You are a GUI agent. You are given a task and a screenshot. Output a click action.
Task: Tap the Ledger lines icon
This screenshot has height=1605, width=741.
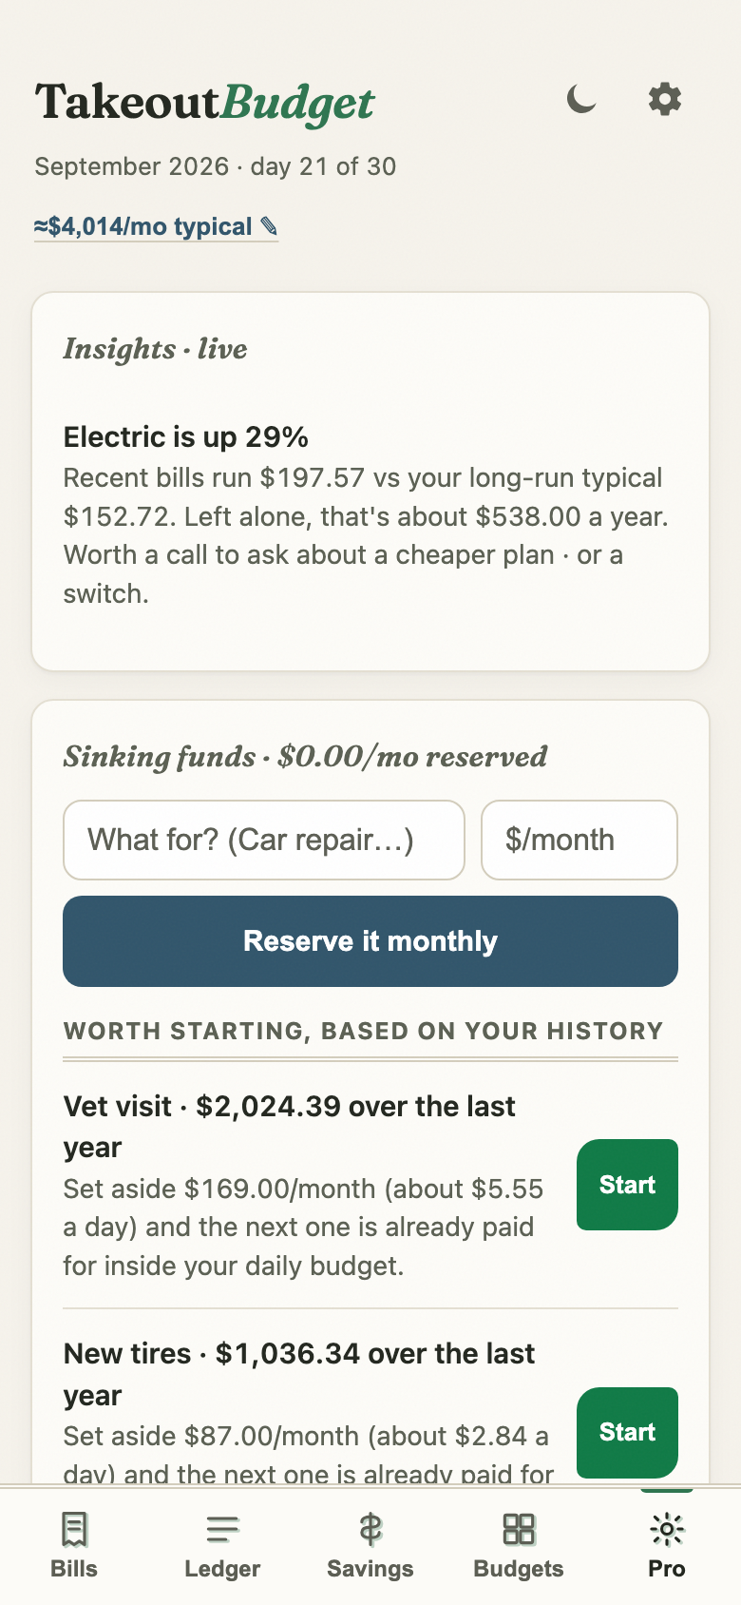click(222, 1530)
